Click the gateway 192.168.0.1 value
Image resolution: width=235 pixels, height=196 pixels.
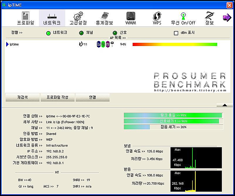(x=55, y=163)
